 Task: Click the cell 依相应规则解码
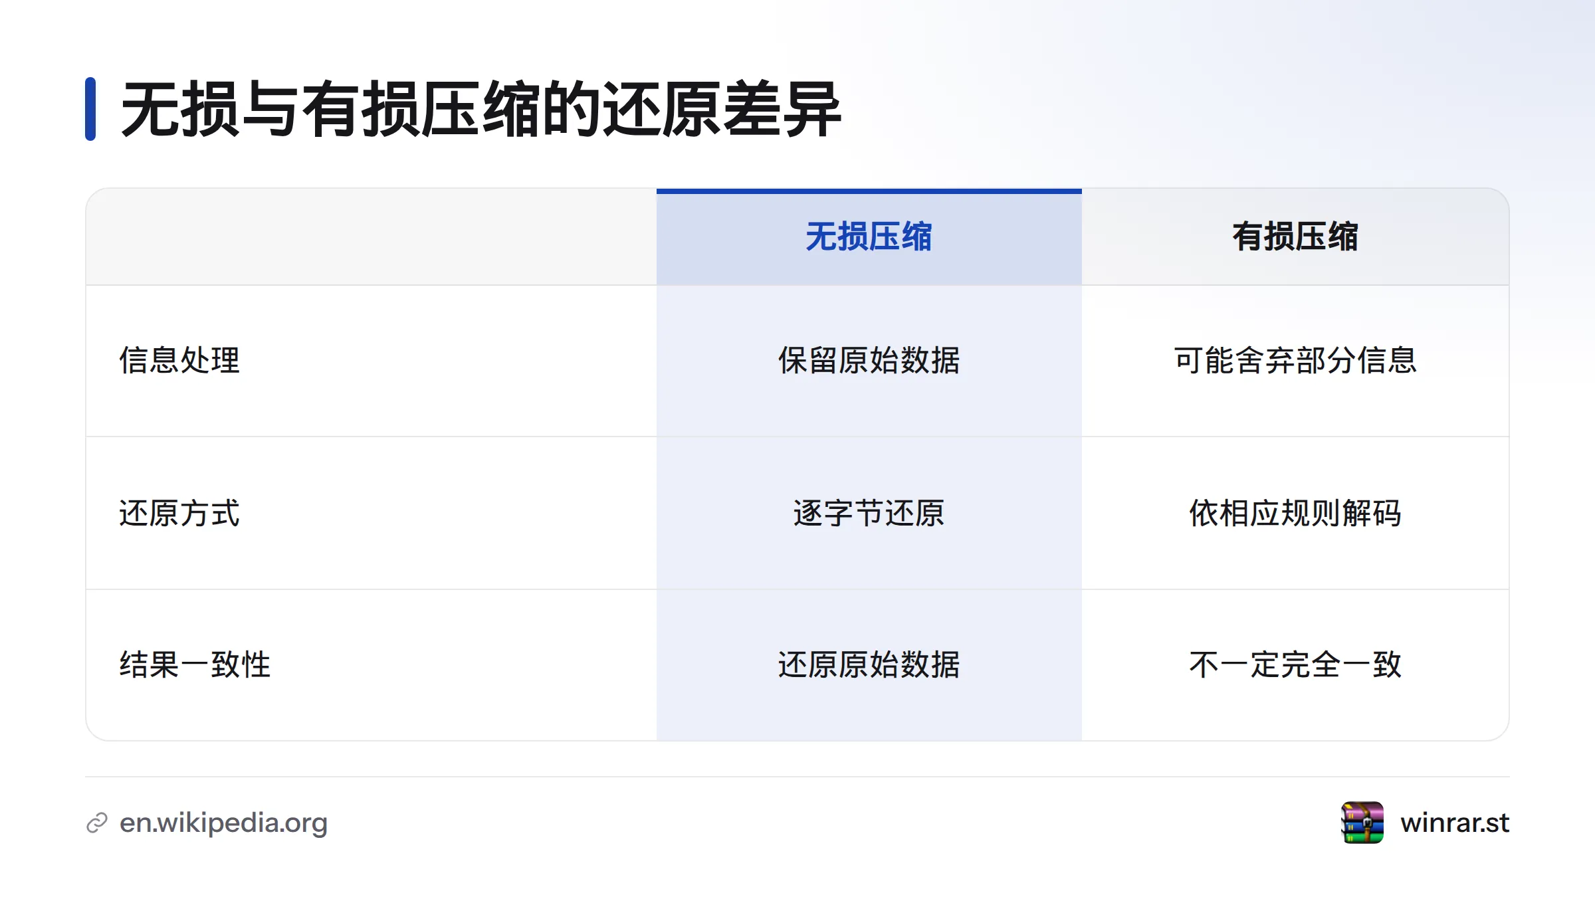[x=1295, y=513]
